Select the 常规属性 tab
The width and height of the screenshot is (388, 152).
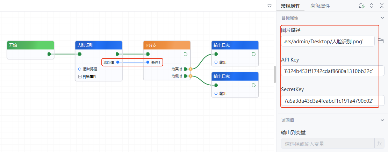(x=290, y=6)
